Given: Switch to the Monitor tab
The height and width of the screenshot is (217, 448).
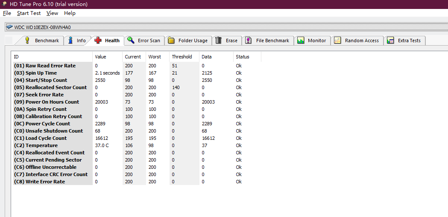Looking at the screenshot, I should pos(312,41).
